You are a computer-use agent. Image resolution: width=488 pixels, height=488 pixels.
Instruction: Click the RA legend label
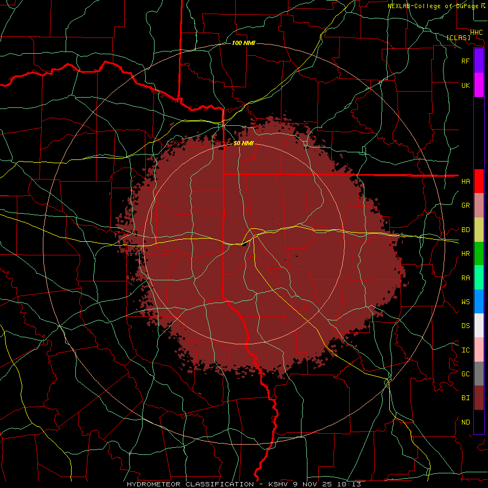(x=465, y=278)
